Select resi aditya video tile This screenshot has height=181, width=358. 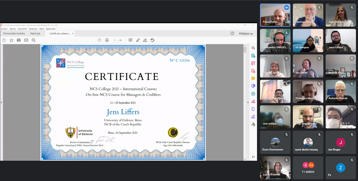click(x=275, y=117)
